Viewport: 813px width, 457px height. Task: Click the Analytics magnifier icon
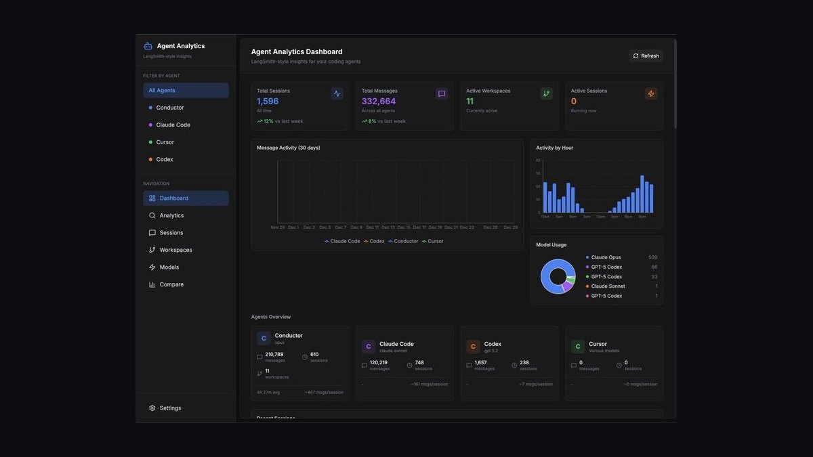152,215
